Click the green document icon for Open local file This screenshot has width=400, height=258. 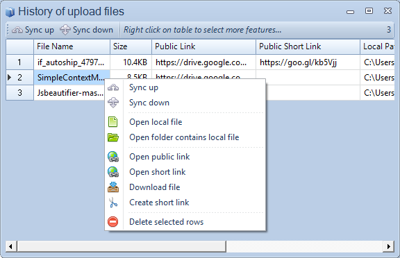tap(112, 122)
